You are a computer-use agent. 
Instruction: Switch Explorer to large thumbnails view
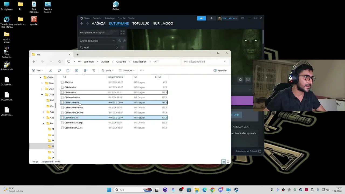[228, 162]
